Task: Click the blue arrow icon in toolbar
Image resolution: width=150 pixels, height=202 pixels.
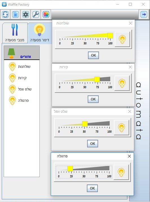Action: point(144,14)
